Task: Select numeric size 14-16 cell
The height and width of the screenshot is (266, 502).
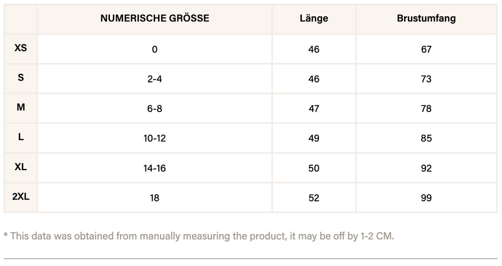Action: 154,168
